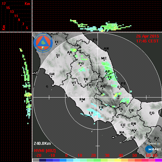
Task: Click the AQ city label
Action: coord(103,87)
